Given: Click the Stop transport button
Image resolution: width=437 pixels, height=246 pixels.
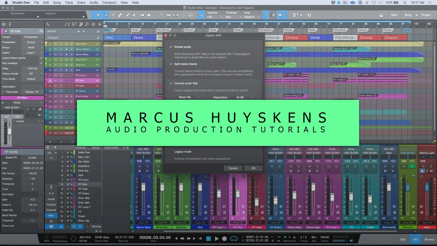Looking at the screenshot, I should [x=208, y=238].
